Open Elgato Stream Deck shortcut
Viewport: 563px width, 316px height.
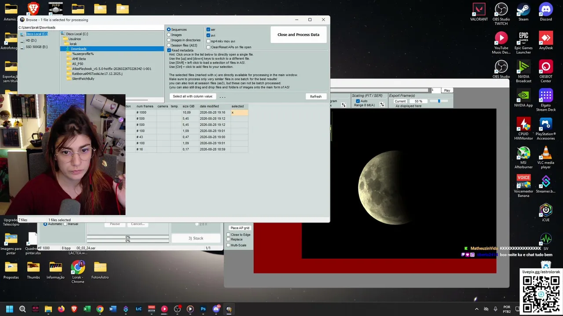(545, 100)
